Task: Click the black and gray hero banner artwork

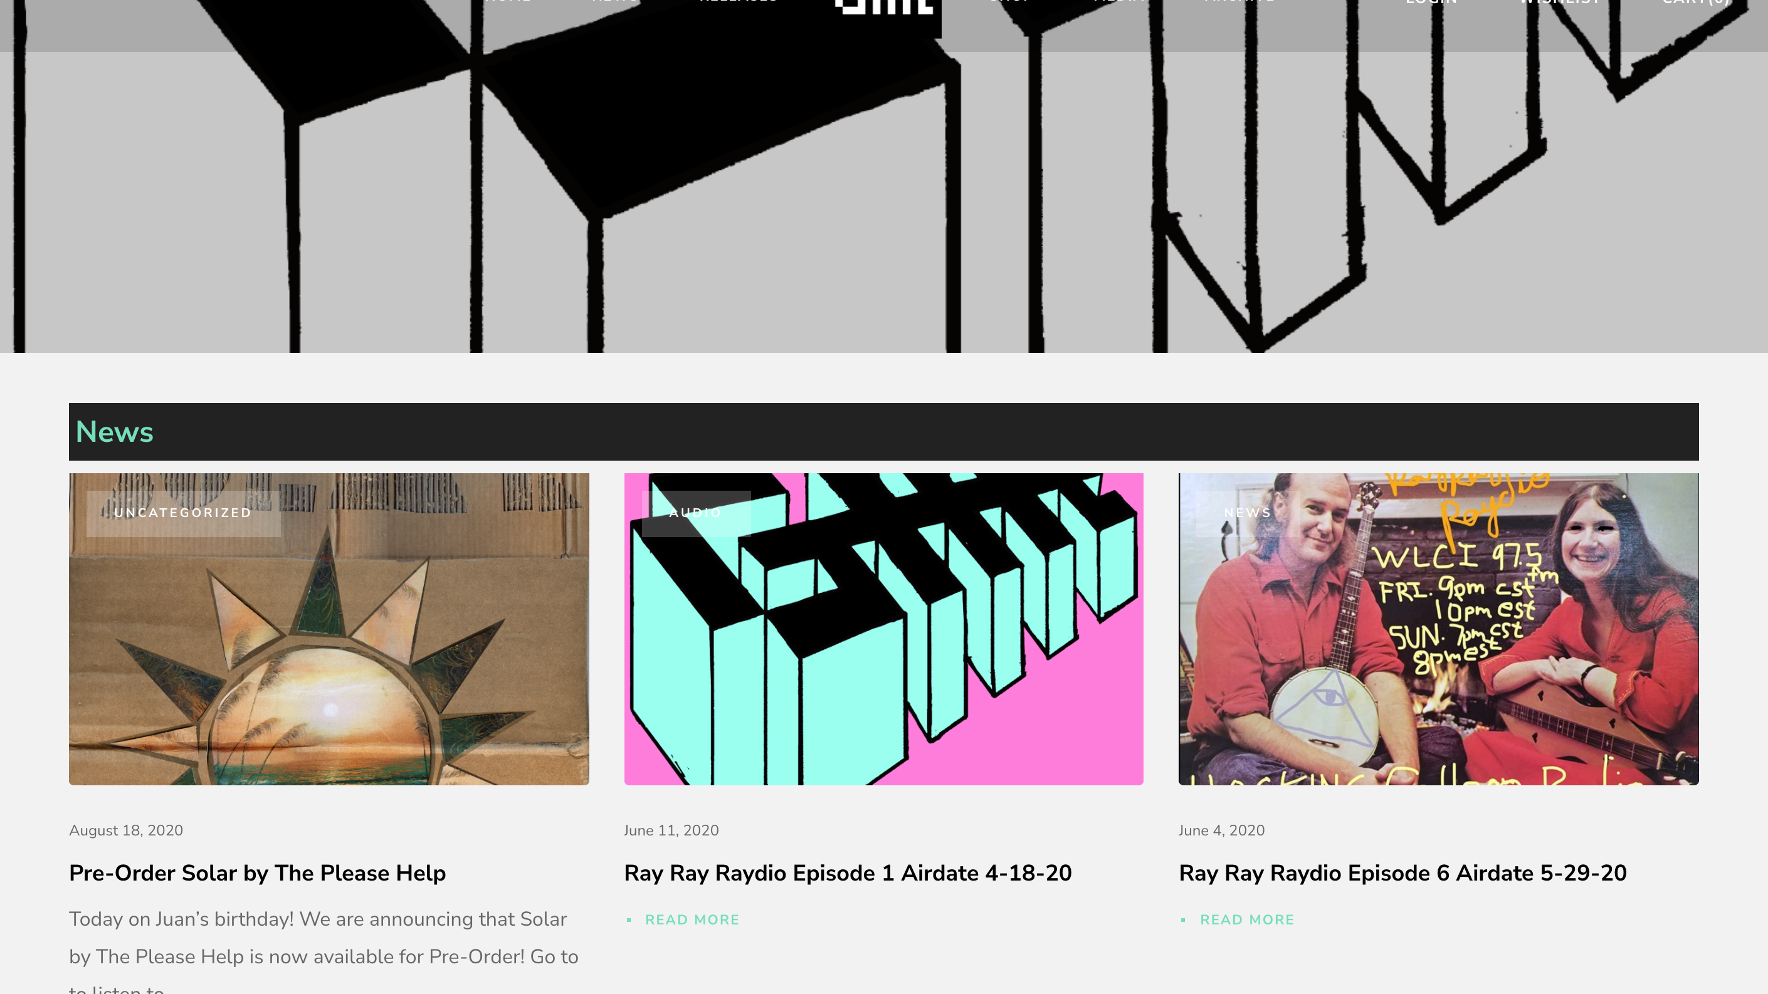Action: point(884,199)
